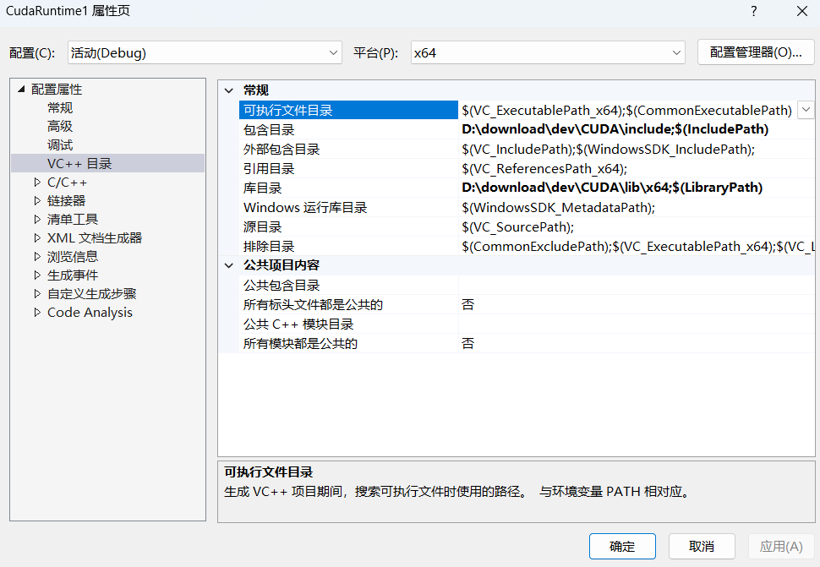The width and height of the screenshot is (820, 567).
Task: Select 高级 in the left tree
Action: click(x=60, y=127)
